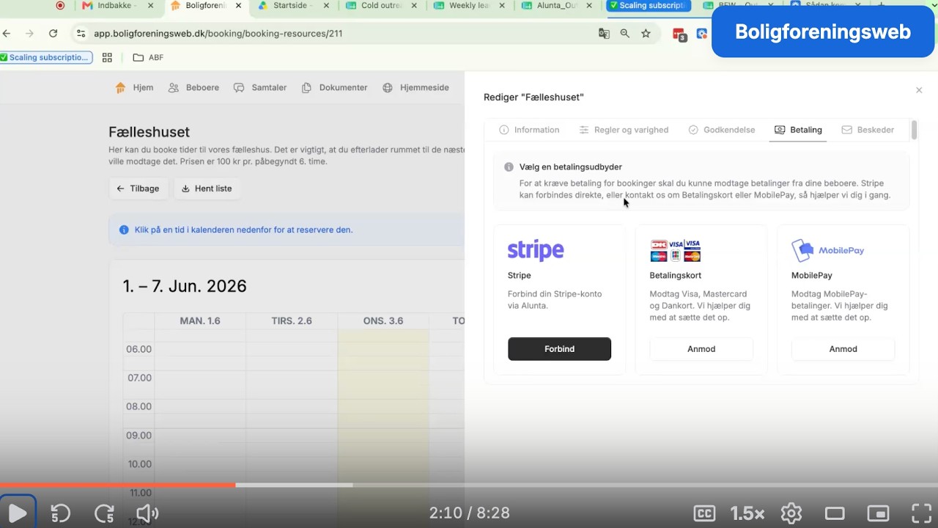
Task: Click the side panel vertical scrollbar
Action: point(915,131)
